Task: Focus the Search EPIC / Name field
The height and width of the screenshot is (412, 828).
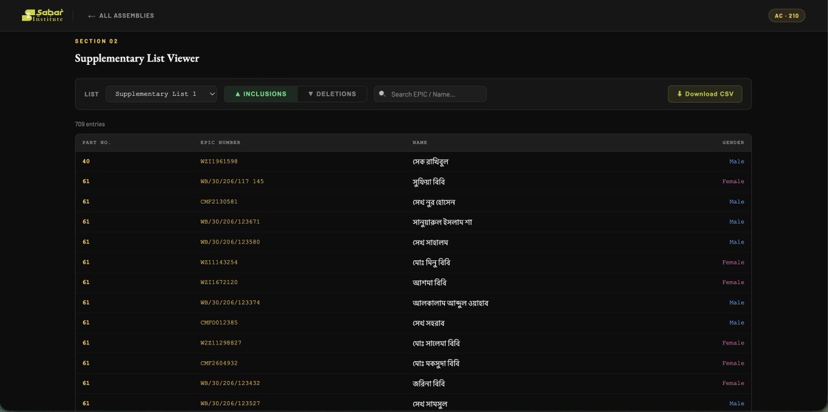Action: pos(431,94)
